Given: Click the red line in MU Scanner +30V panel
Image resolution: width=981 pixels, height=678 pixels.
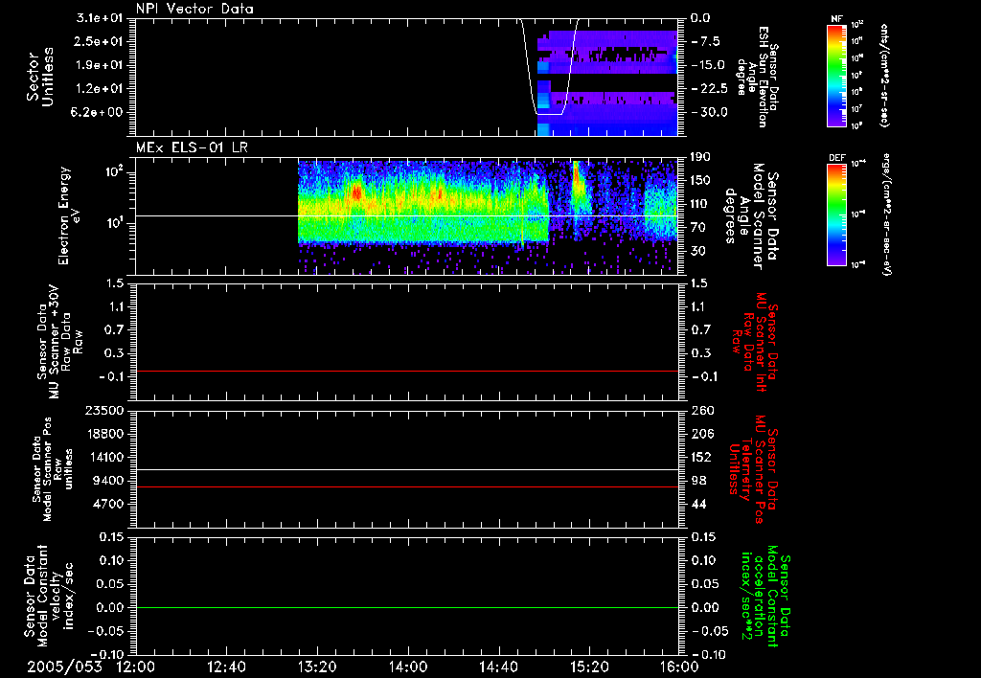Looking at the screenshot, I should tap(407, 371).
